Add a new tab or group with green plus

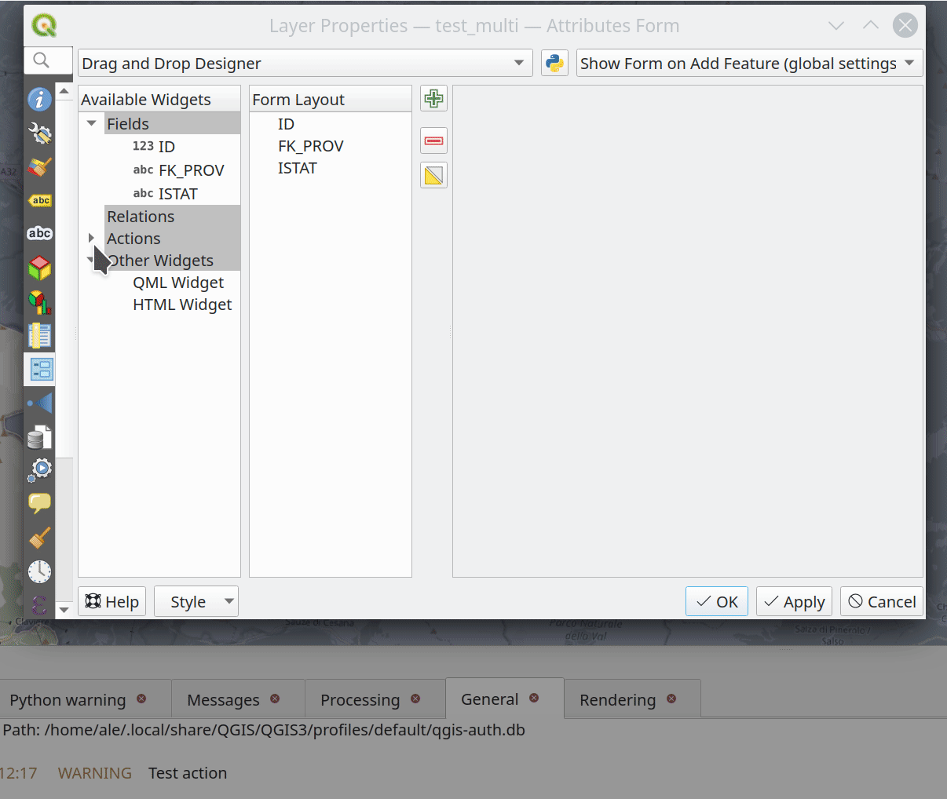(433, 99)
